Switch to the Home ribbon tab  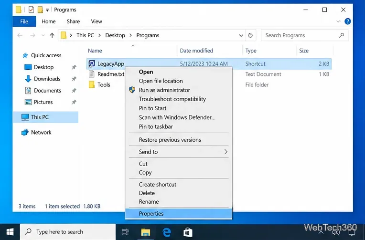tap(49, 21)
